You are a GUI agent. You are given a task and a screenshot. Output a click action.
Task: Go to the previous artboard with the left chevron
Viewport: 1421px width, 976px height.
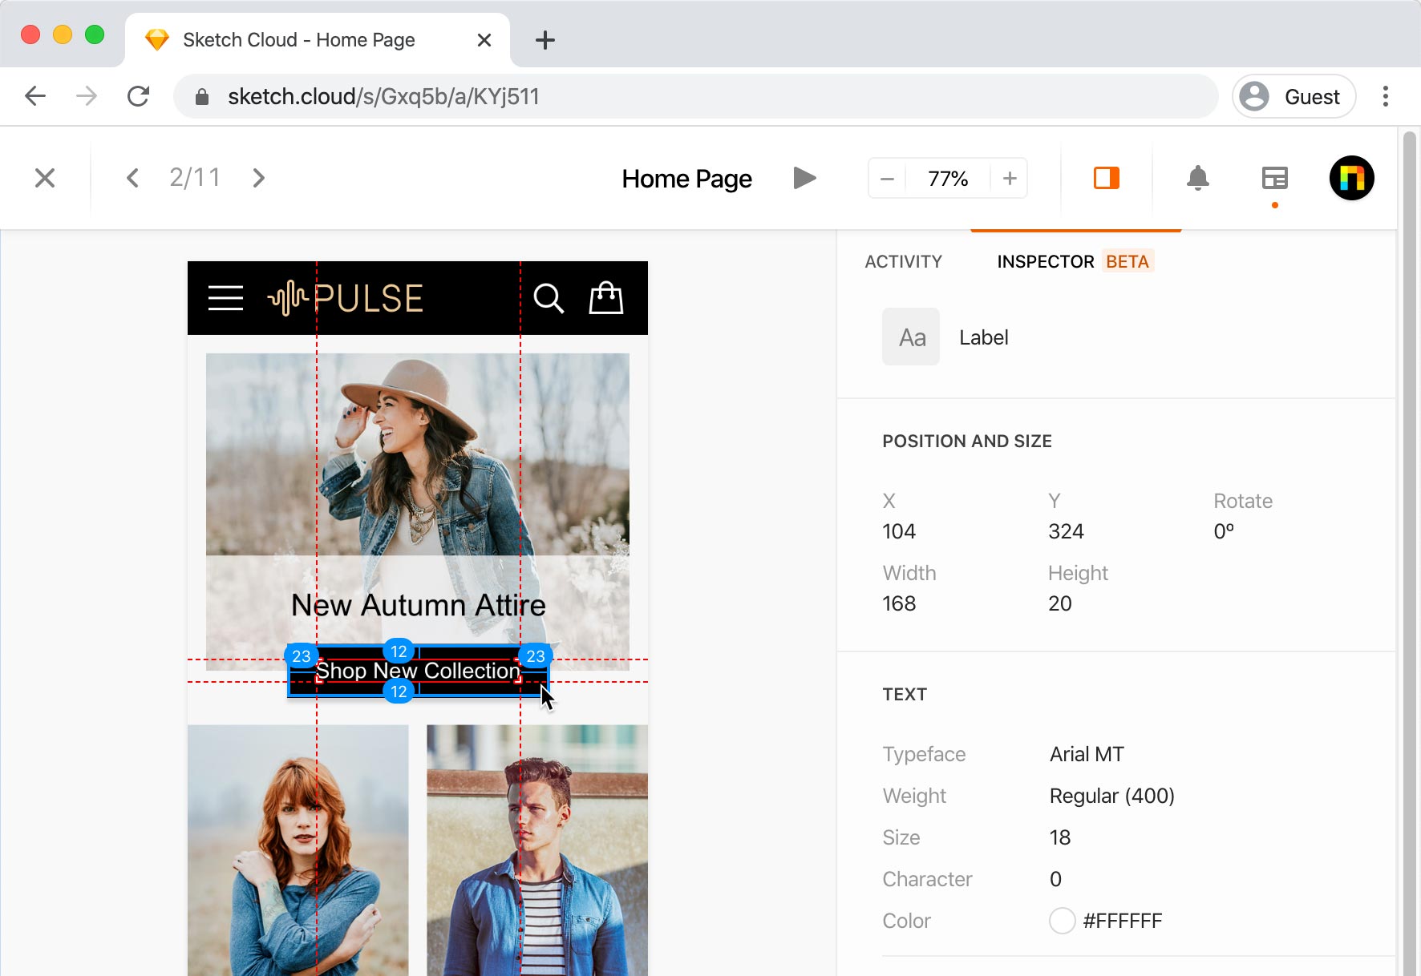[x=133, y=177]
